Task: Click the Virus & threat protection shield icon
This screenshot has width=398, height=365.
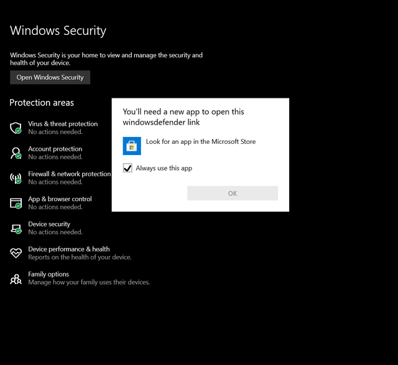Action: tap(16, 128)
